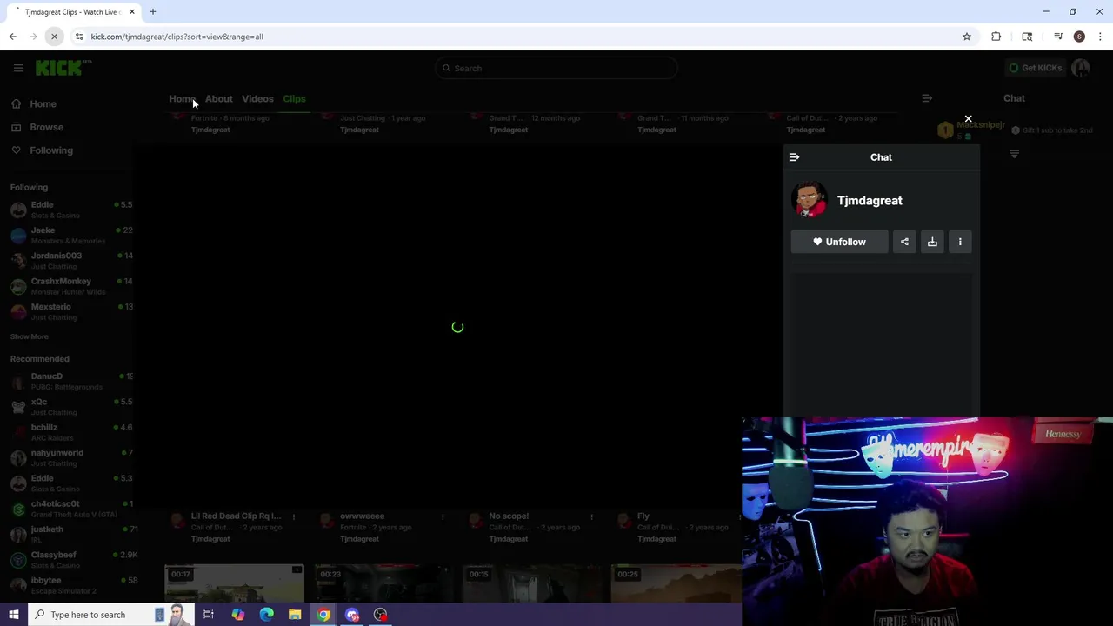The image size is (1113, 626).
Task: Open the 00:23 clip thumbnail
Action: 383,583
